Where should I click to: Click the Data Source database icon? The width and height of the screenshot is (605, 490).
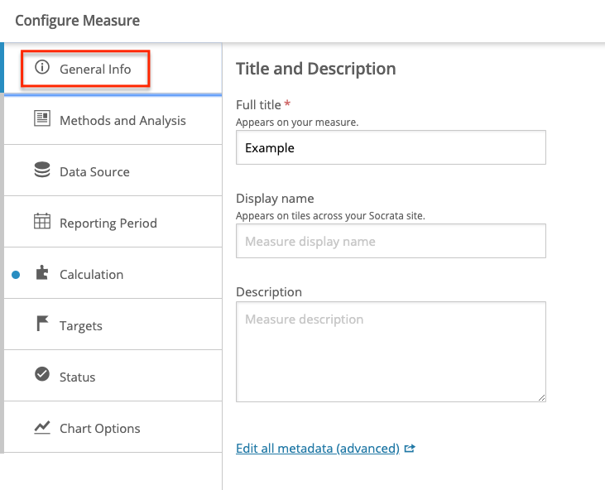point(42,170)
